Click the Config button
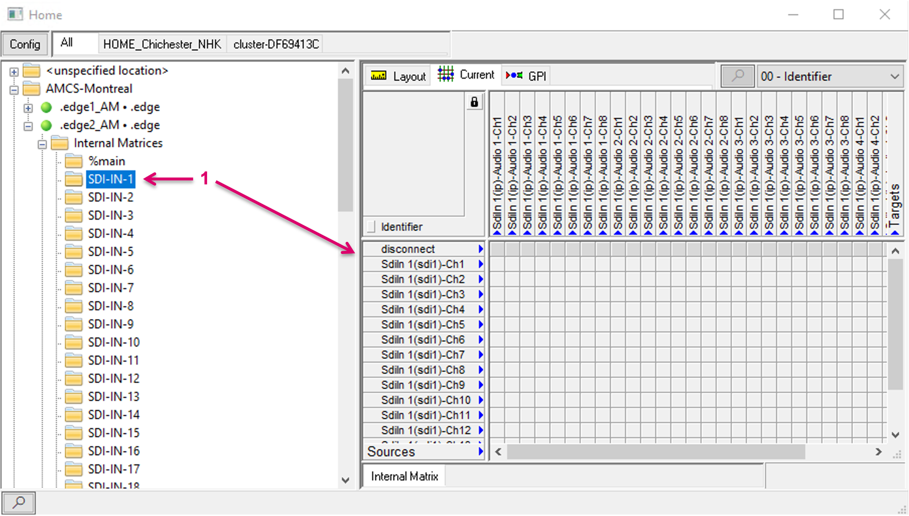 coord(25,44)
